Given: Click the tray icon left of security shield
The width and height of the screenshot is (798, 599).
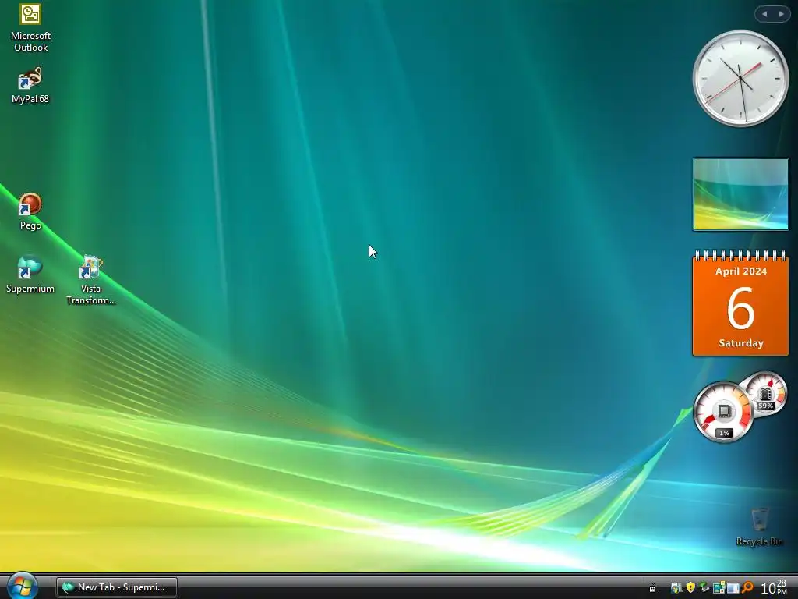Looking at the screenshot, I should coord(677,588).
